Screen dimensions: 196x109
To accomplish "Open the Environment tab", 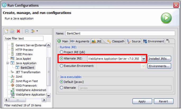I will (153, 41).
